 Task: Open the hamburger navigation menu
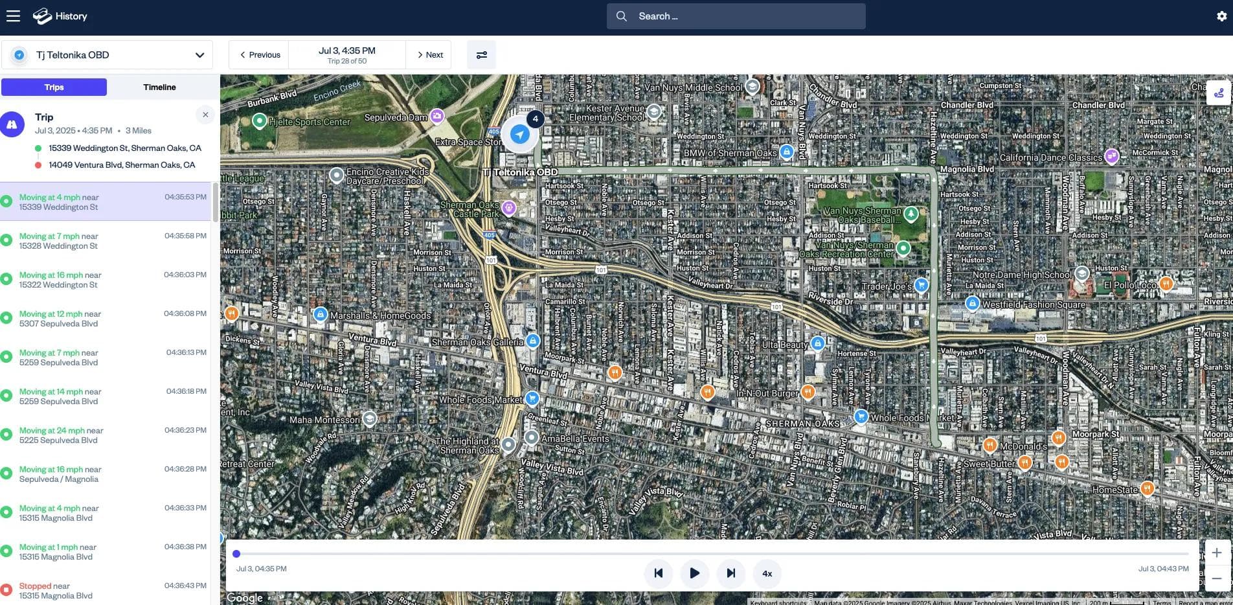pyautogui.click(x=13, y=16)
